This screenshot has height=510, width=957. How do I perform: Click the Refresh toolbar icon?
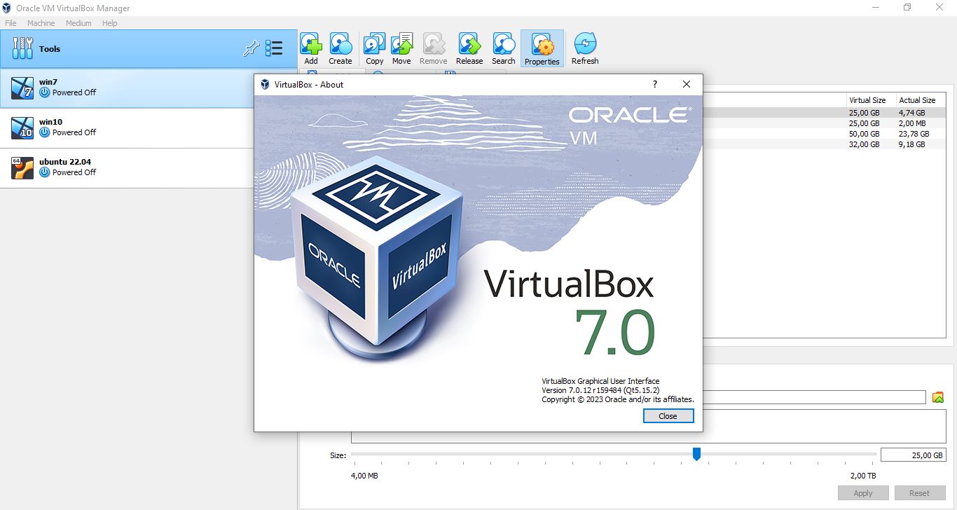(585, 49)
